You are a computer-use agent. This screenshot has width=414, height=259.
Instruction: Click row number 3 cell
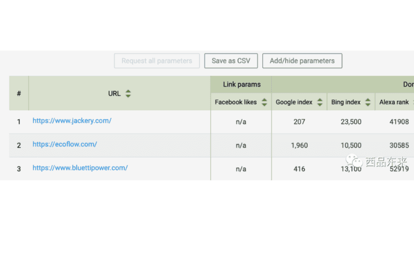19,169
